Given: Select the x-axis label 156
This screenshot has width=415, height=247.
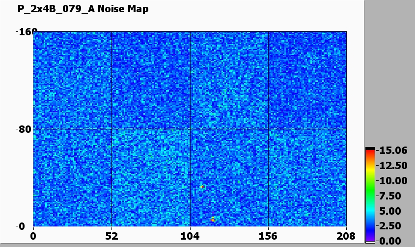Looking at the screenshot, I should (268, 236).
